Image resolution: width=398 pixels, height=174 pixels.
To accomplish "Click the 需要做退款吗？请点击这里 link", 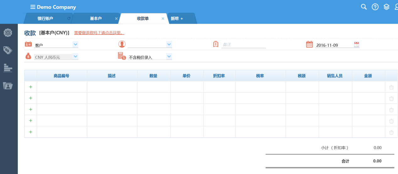I will coord(99,33).
